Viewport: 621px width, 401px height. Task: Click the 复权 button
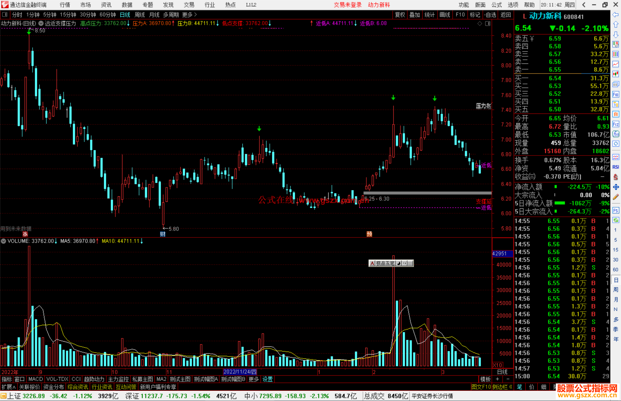point(400,15)
